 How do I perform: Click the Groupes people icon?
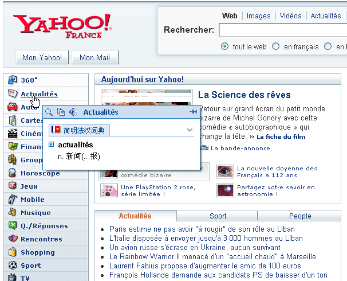[x=12, y=159]
